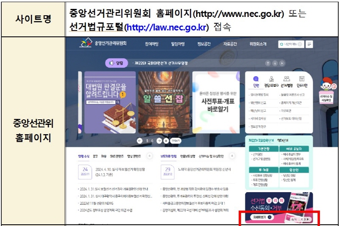Click the plus icon beside 선거이슈 및 사실확인 tab
339x226 pixels.
tap(232, 156)
